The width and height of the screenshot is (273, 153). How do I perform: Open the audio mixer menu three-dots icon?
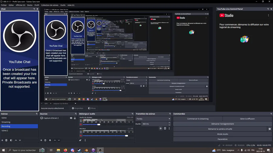coord(85,140)
